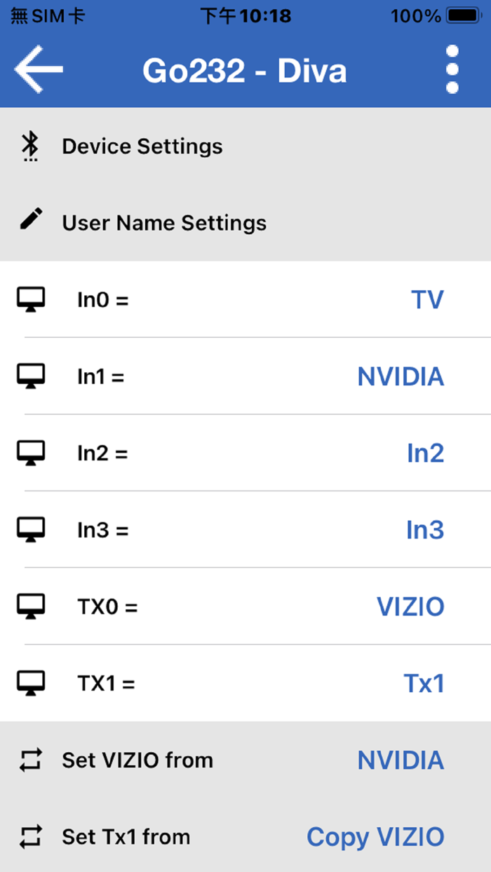Click the monitor icon next to In2
491x872 pixels.
(31, 454)
